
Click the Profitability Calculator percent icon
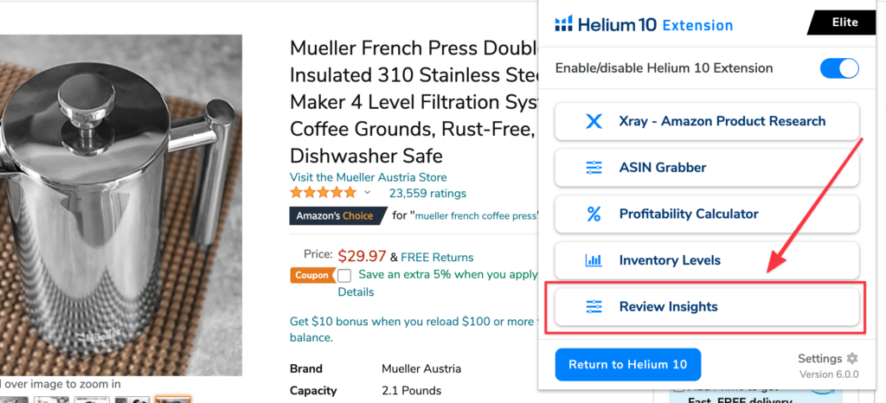pyautogui.click(x=594, y=214)
